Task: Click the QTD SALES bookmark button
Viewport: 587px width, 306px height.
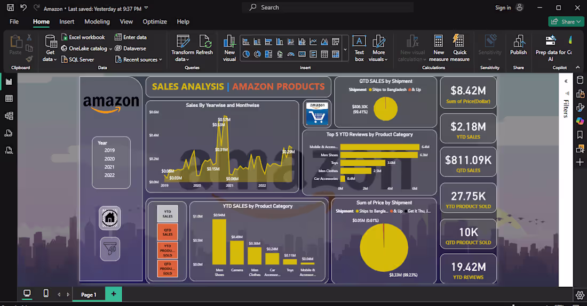Action: click(x=168, y=232)
